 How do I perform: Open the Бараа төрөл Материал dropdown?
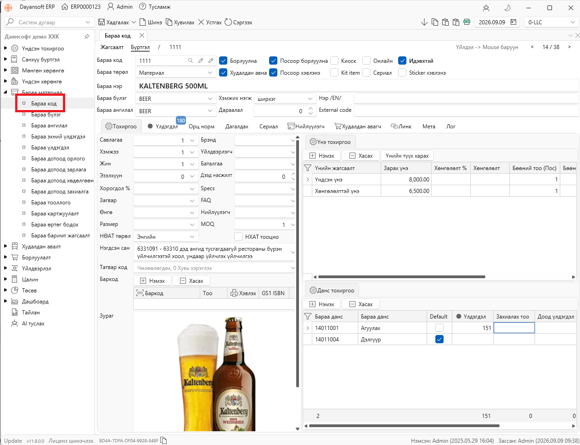pyautogui.click(x=210, y=72)
